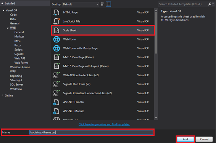Click the template list scrollbar thumb
This screenshot has height=143, width=216.
point(156,33)
